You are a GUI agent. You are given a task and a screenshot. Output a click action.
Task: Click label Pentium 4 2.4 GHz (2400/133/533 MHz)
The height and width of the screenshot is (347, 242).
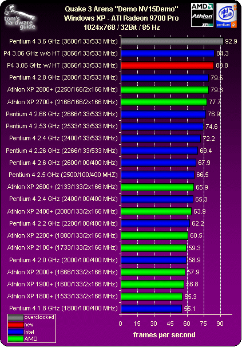point(64,139)
